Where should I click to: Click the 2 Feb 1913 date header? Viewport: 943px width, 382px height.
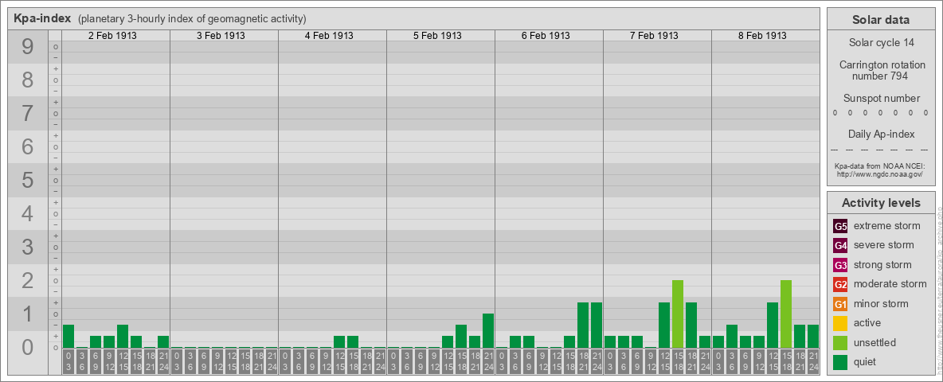tap(112, 36)
